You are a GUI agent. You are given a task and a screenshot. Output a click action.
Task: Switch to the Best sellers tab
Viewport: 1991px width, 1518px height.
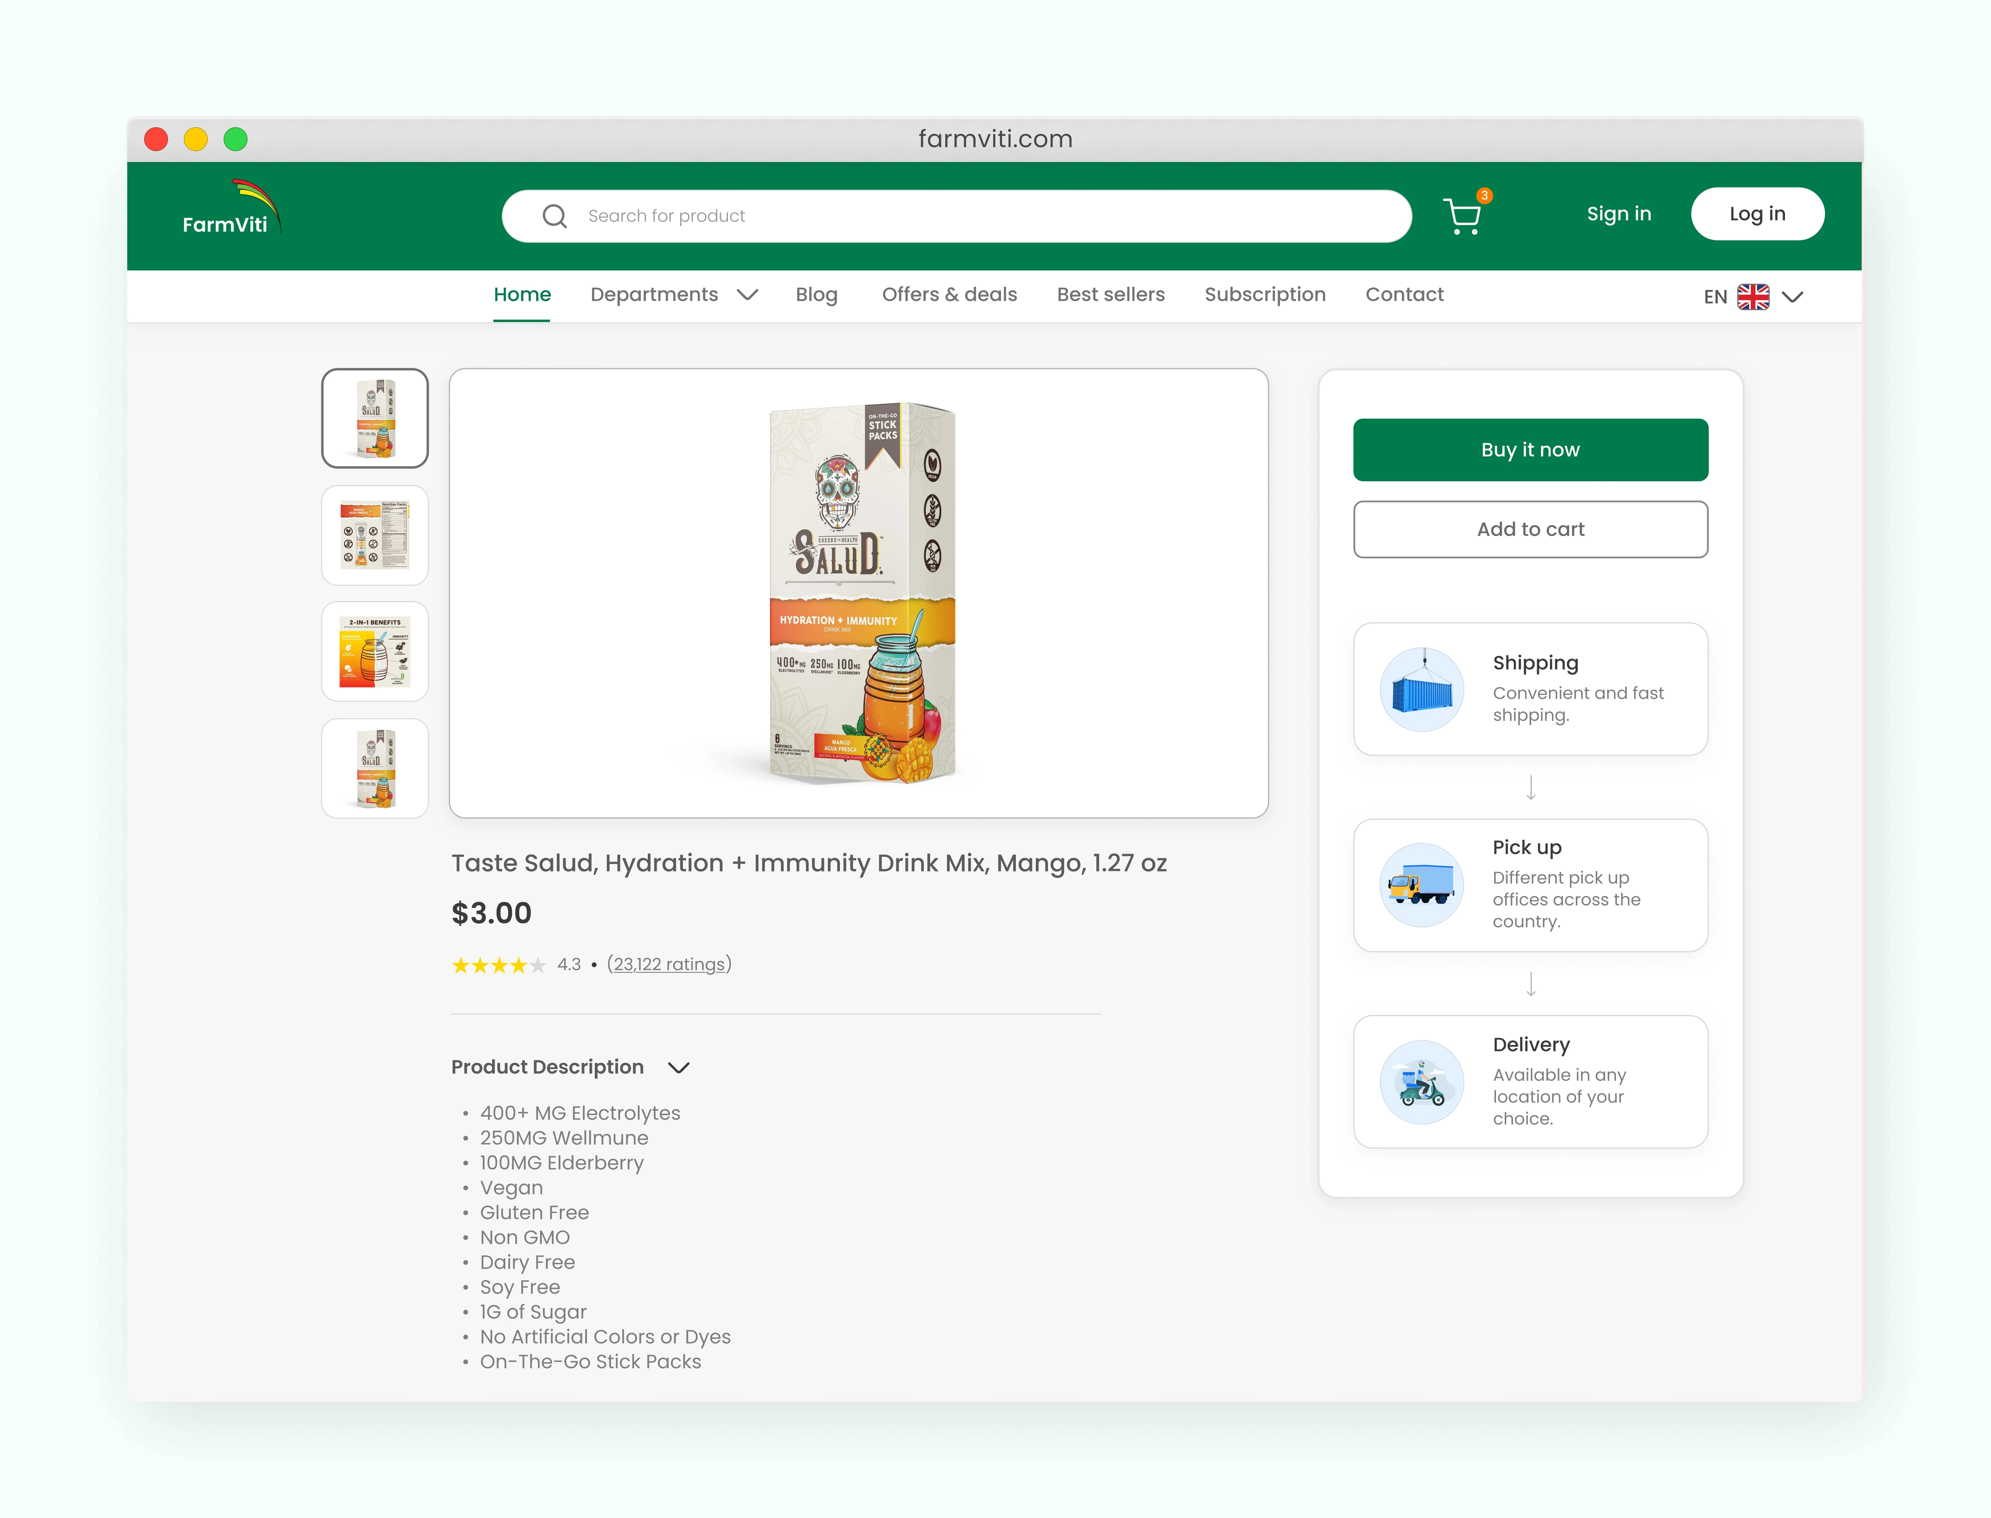coord(1110,295)
